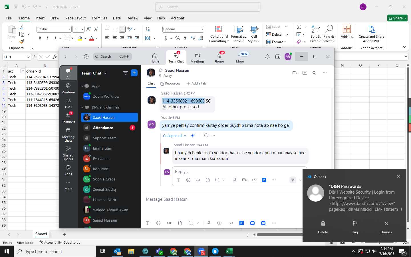Open Zoom Workflow app chat
This screenshot has width=411, height=257.
[109, 96]
